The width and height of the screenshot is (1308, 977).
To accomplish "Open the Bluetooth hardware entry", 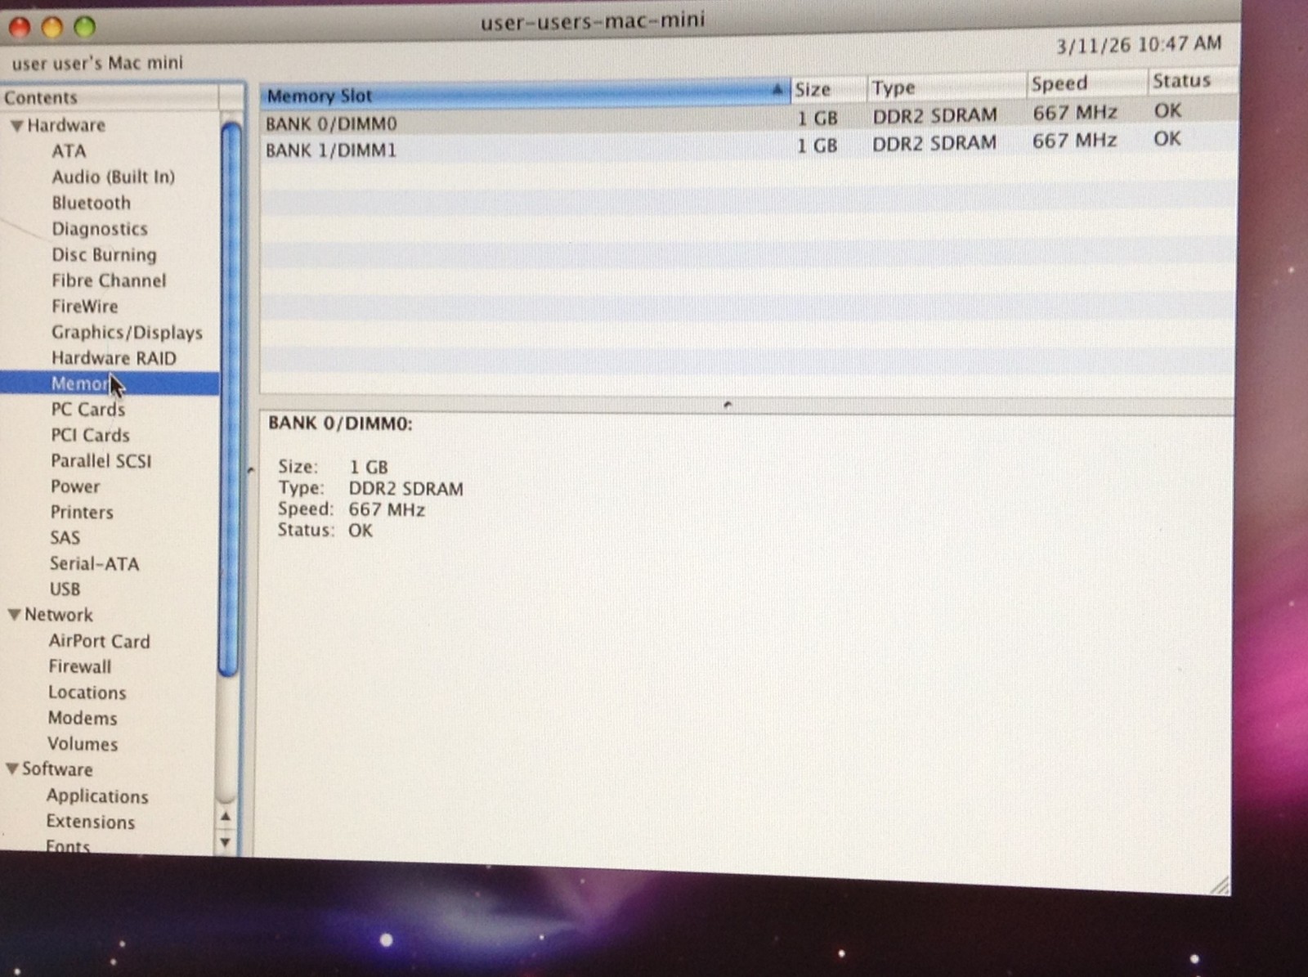I will tap(91, 203).
